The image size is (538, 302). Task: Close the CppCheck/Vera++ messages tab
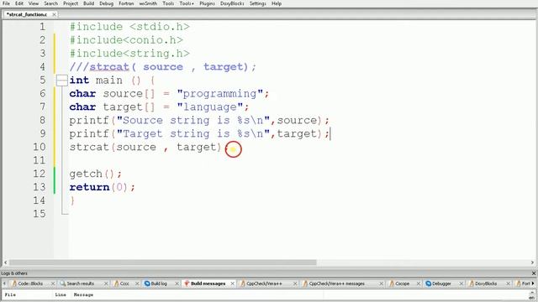point(381,284)
